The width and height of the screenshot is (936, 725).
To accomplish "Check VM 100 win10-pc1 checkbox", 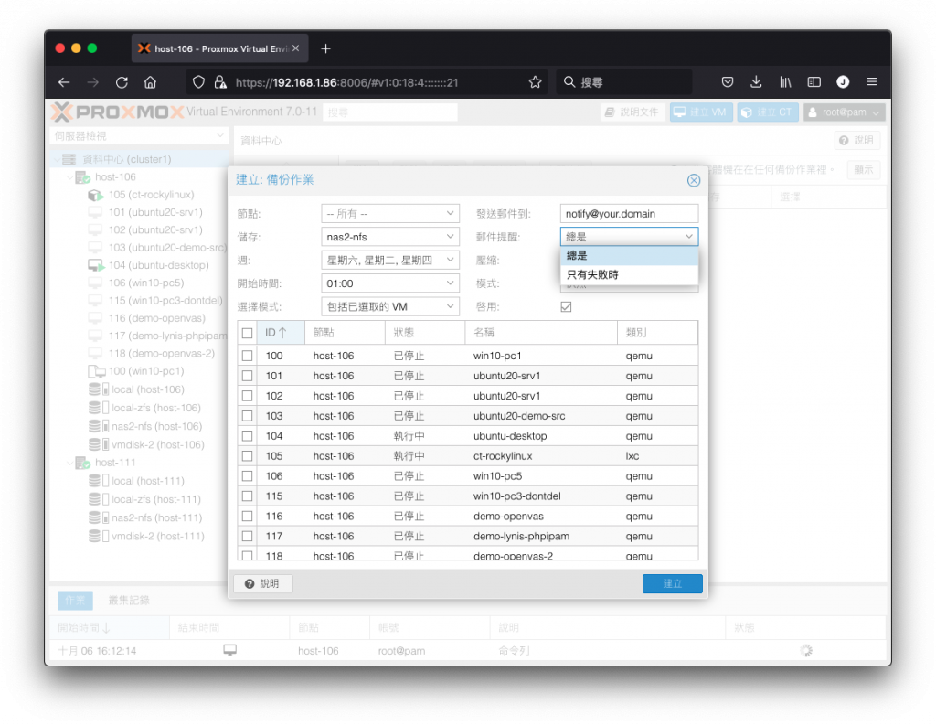I will [x=247, y=356].
